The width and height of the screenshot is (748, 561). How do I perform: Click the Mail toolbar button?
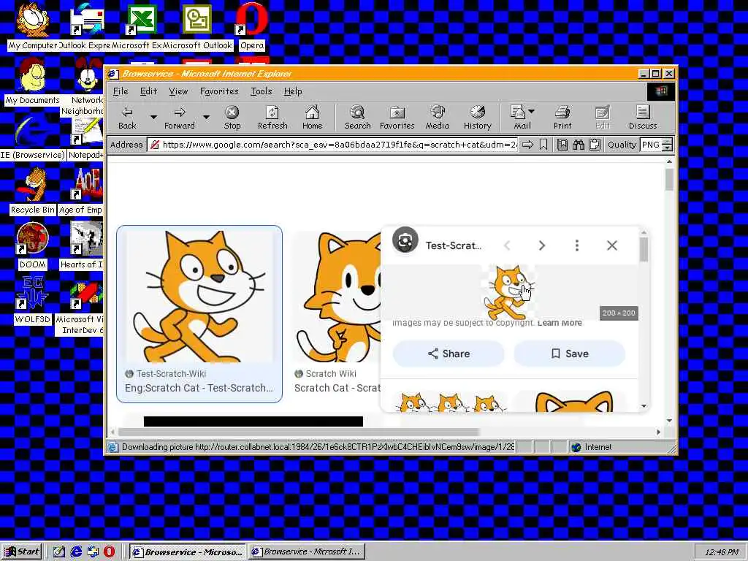pyautogui.click(x=519, y=118)
